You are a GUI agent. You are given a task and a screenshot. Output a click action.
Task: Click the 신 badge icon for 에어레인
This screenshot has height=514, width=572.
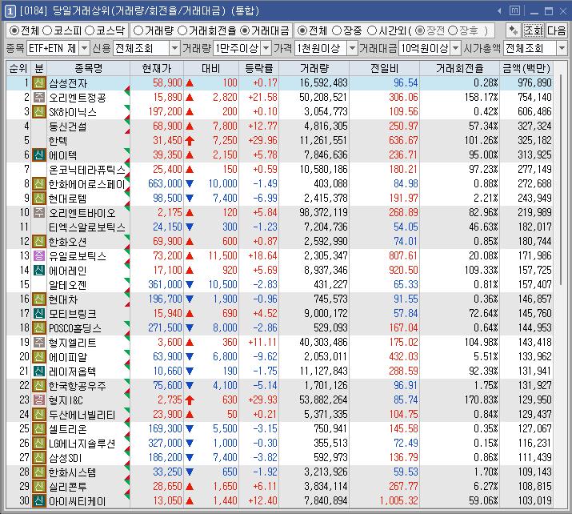(x=38, y=270)
